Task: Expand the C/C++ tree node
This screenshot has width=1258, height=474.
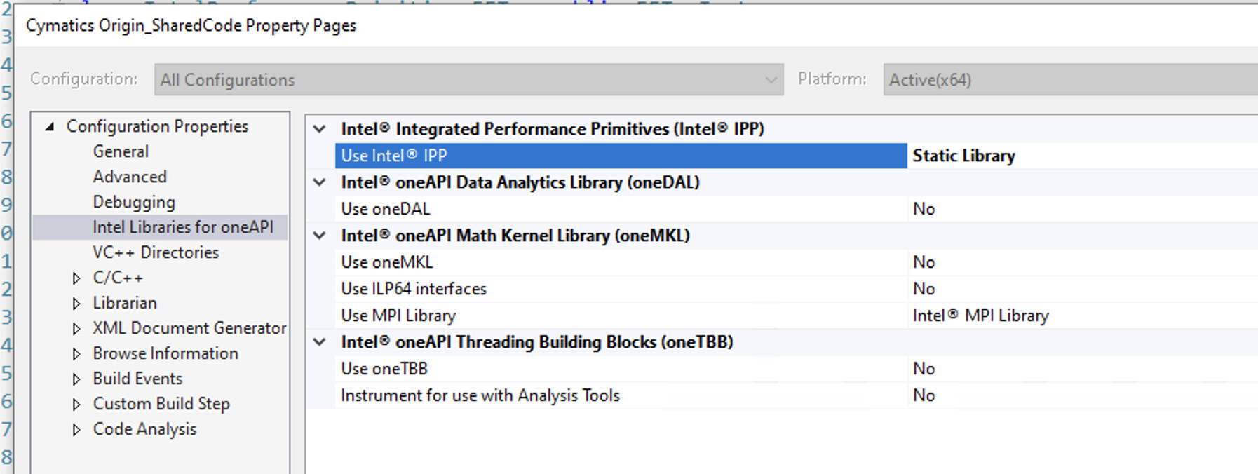Action: click(76, 278)
